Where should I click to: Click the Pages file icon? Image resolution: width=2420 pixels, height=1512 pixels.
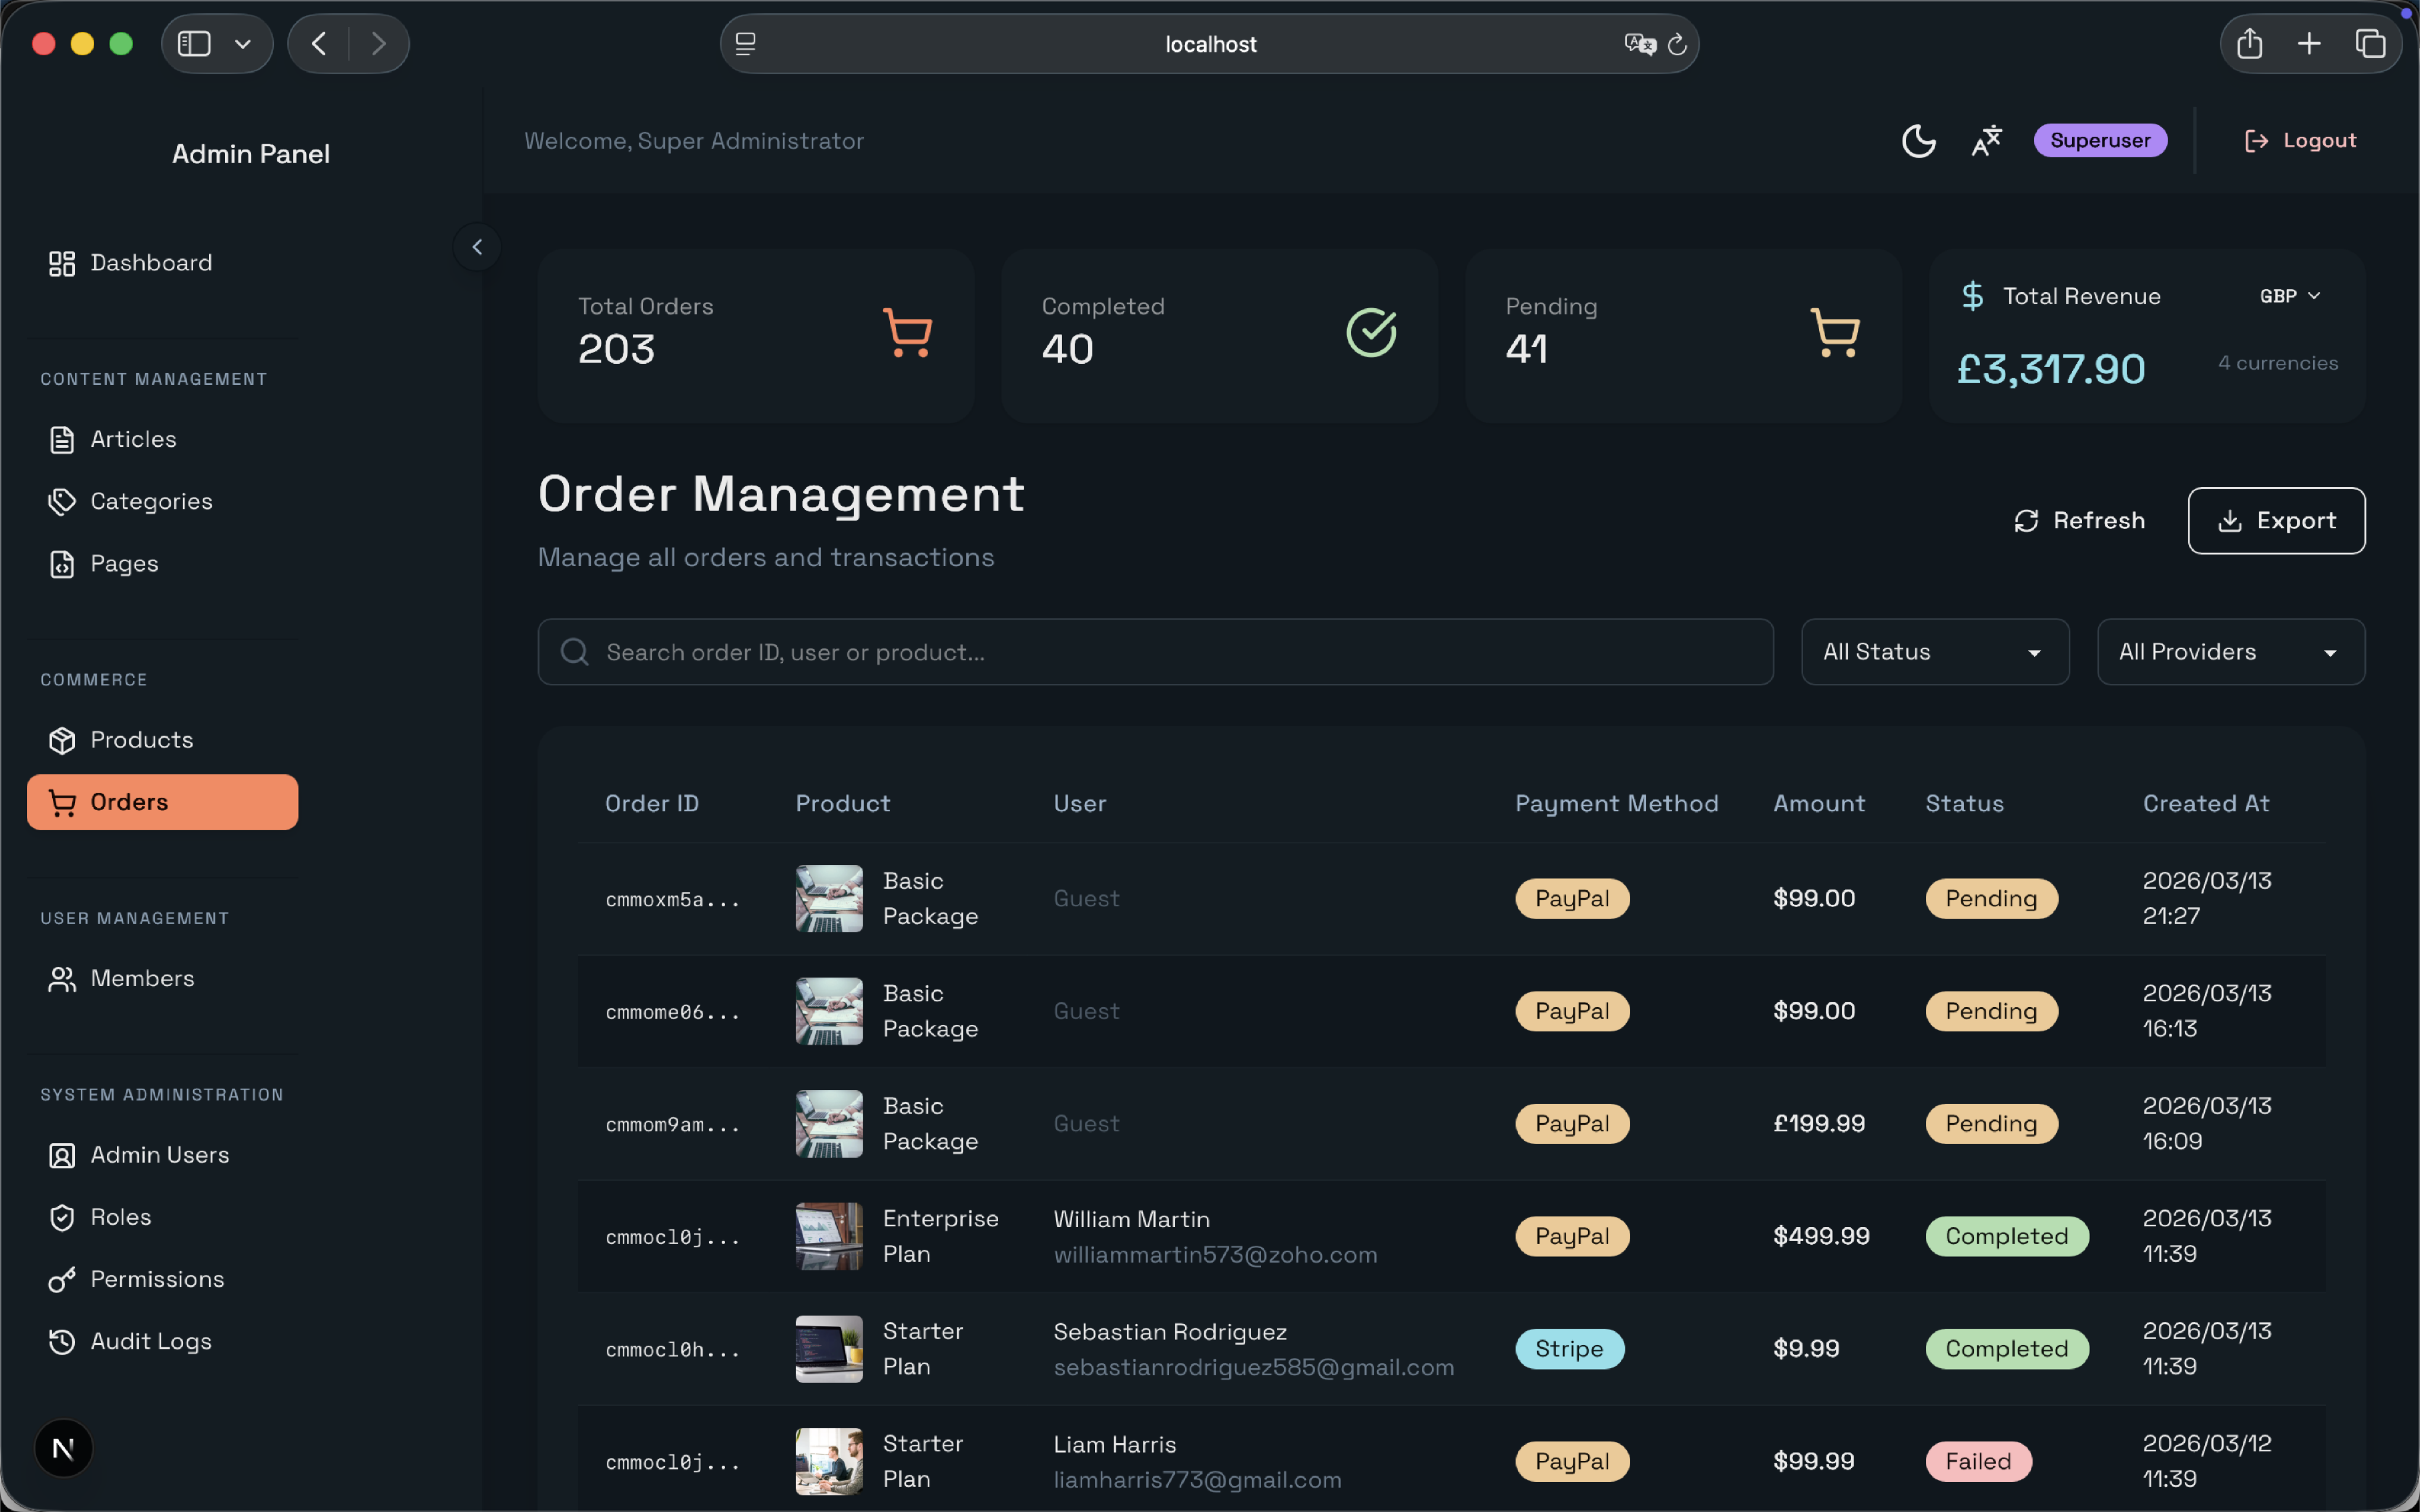[x=62, y=564]
